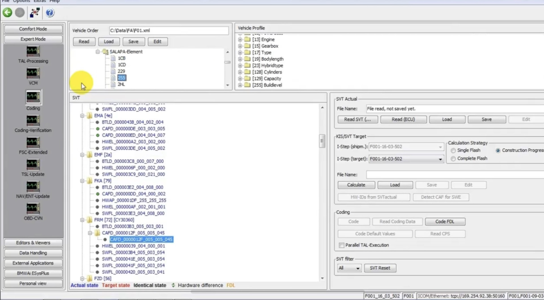Viewport: 544px width, 300px height.
Task: Enable the Parallel TAL-Execution checkbox
Action: click(341, 245)
